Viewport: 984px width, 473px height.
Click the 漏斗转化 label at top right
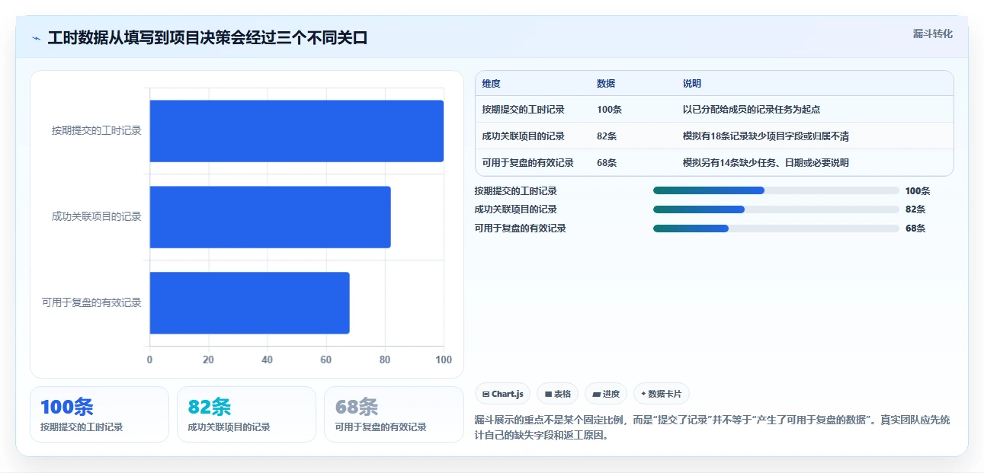932,34
